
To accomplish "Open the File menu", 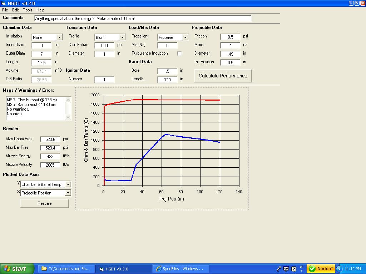I will (x=5, y=10).
